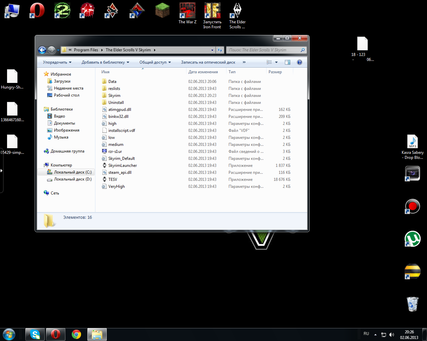Click Program Files in address breadcrumb
The height and width of the screenshot is (341, 427).
(x=86, y=50)
